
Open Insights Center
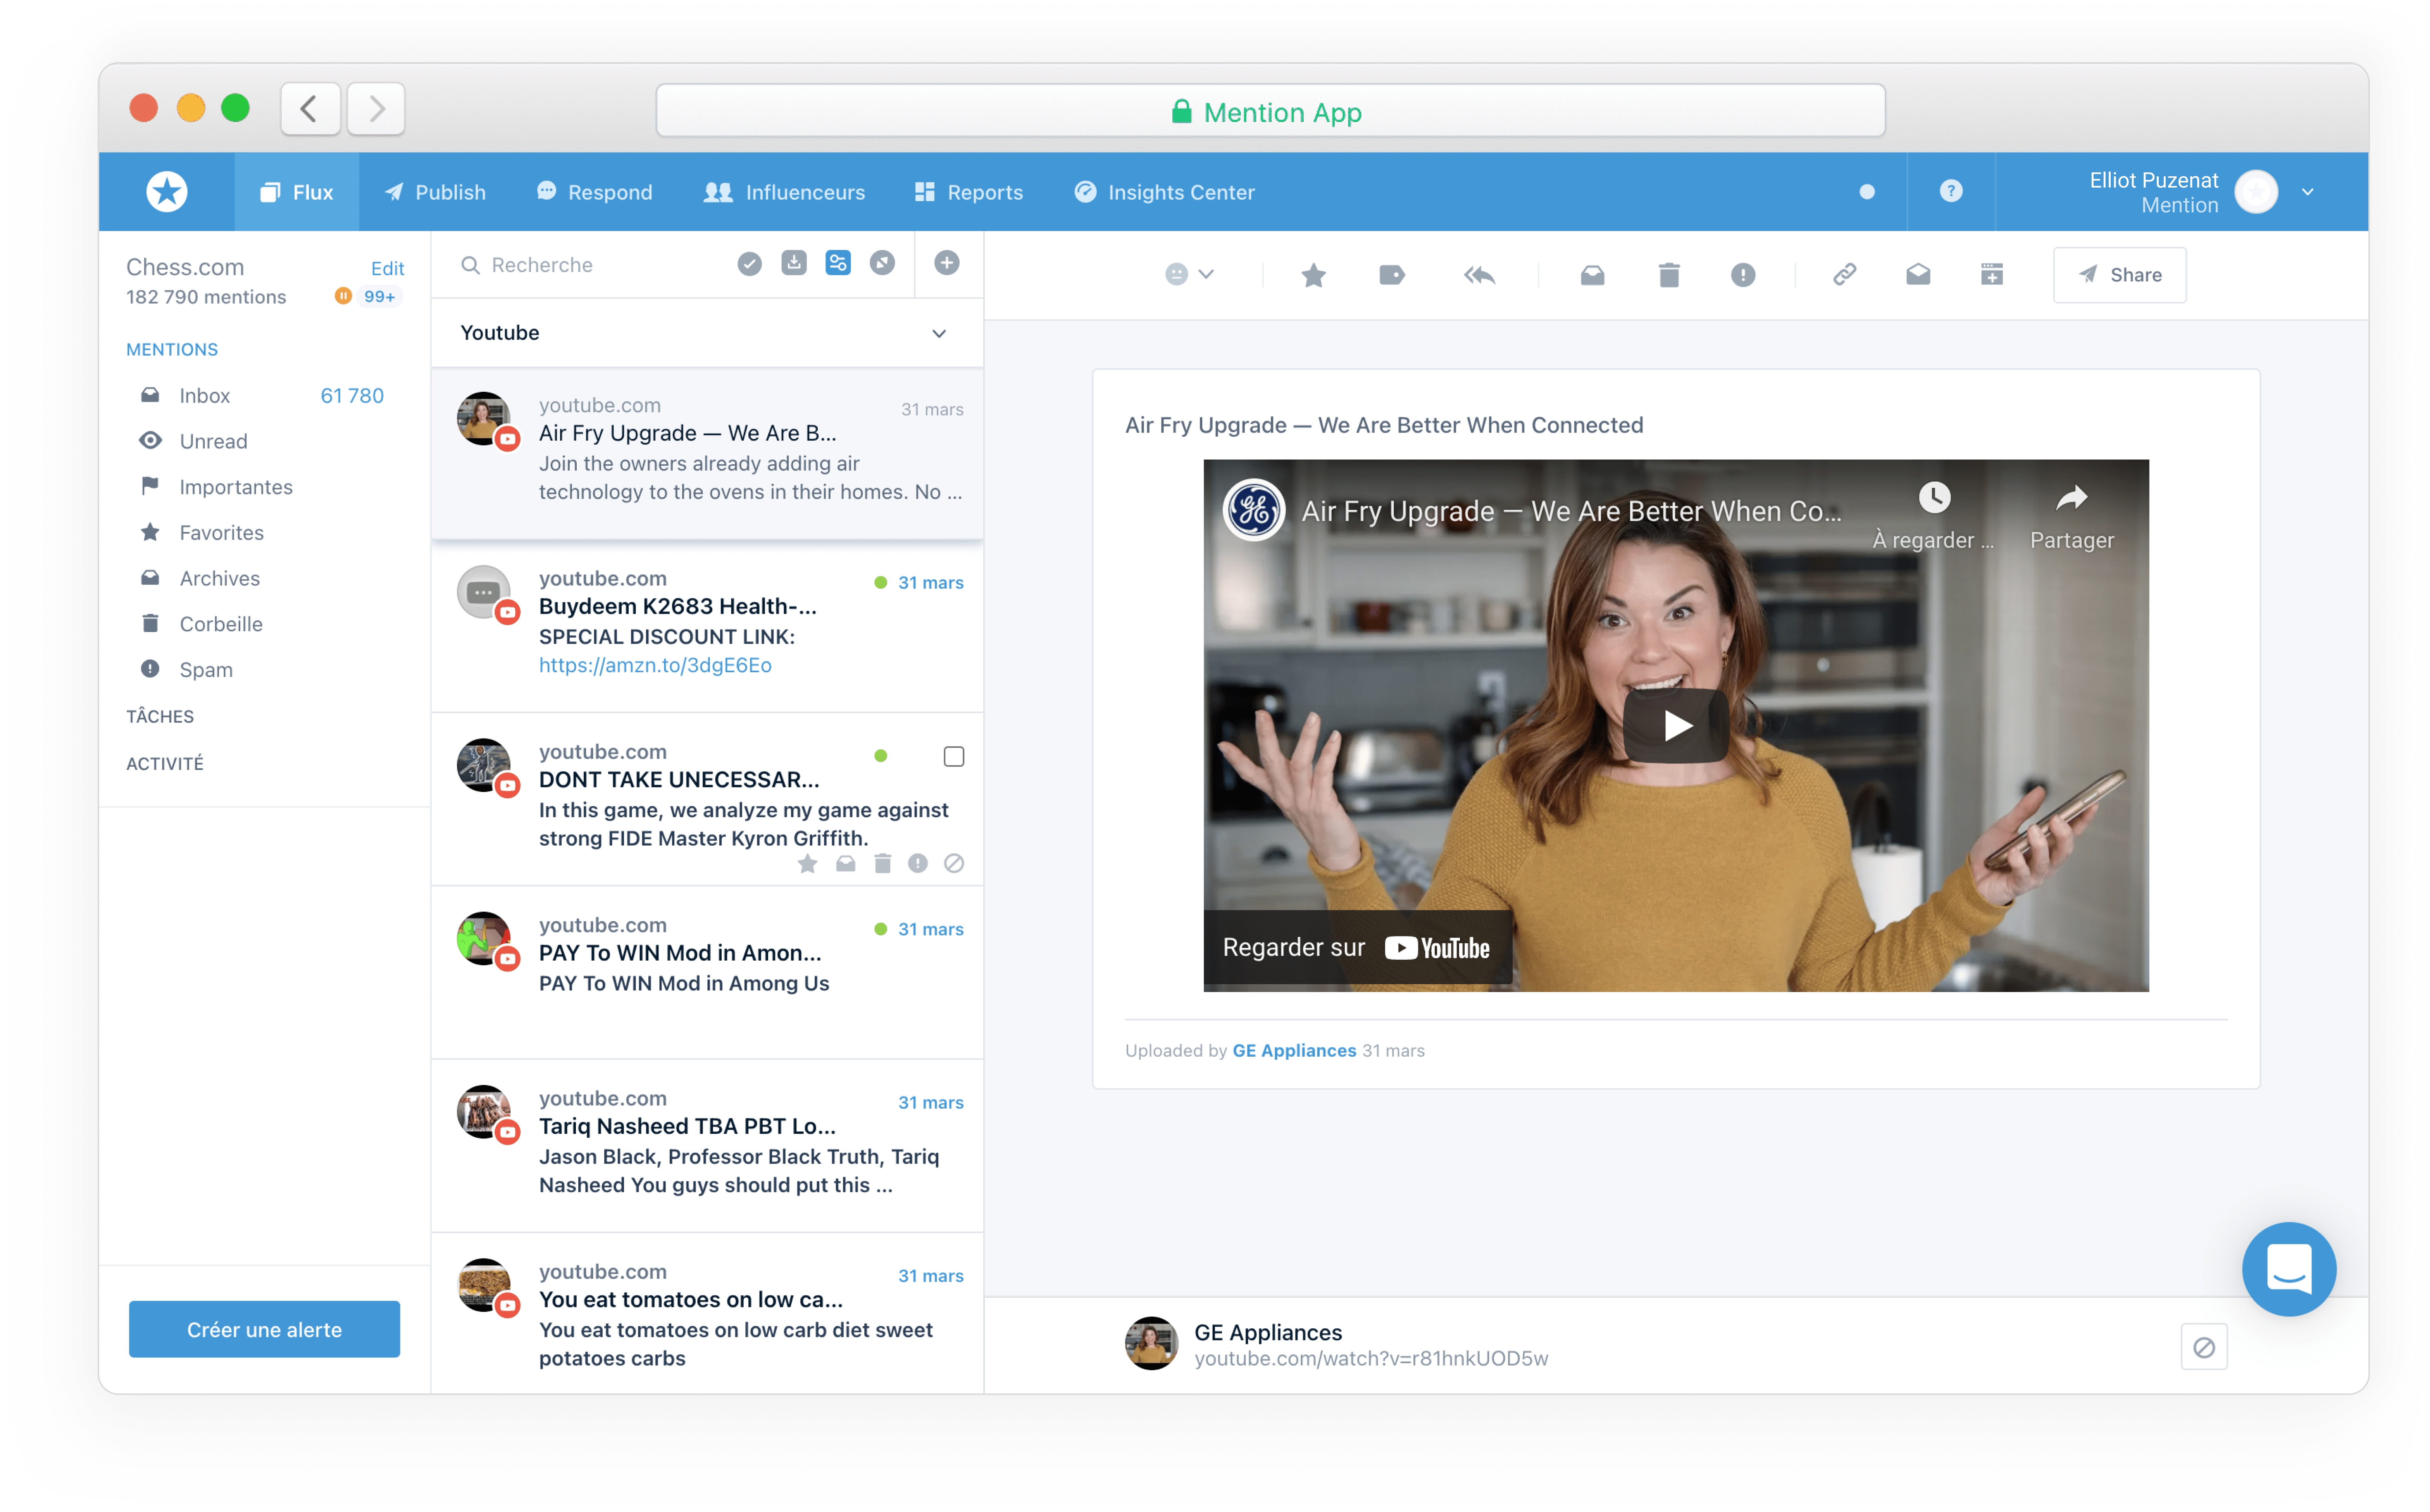pos(1165,192)
